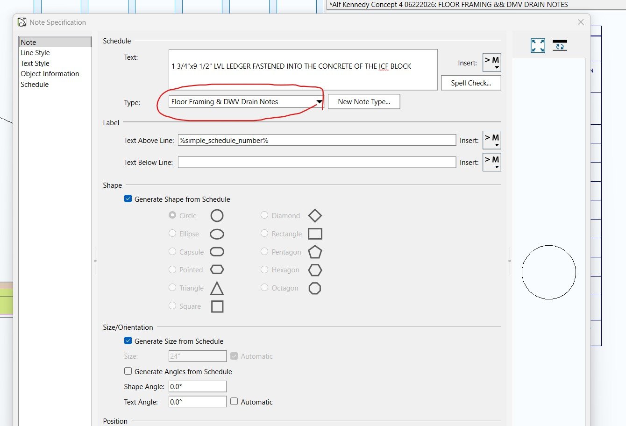Select the Alf Kennedy Concept 4 document tab
This screenshot has height=426, width=626.
click(x=448, y=5)
